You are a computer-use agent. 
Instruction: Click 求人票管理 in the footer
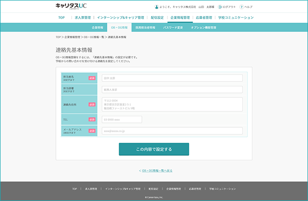tap(91, 189)
